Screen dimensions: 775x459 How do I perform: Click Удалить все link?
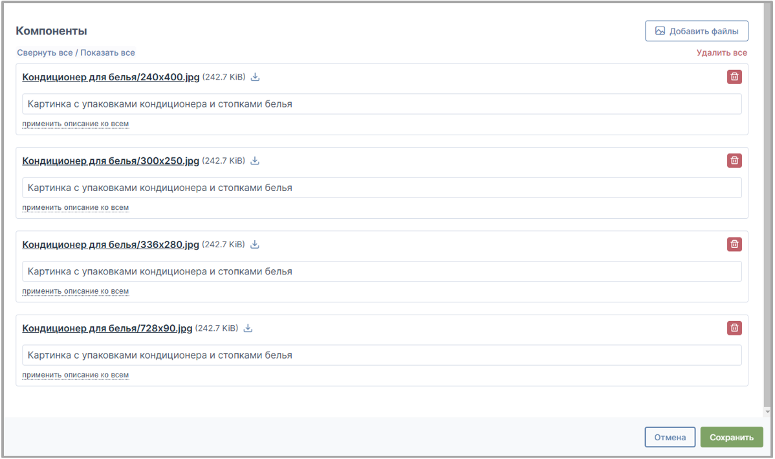[721, 53]
